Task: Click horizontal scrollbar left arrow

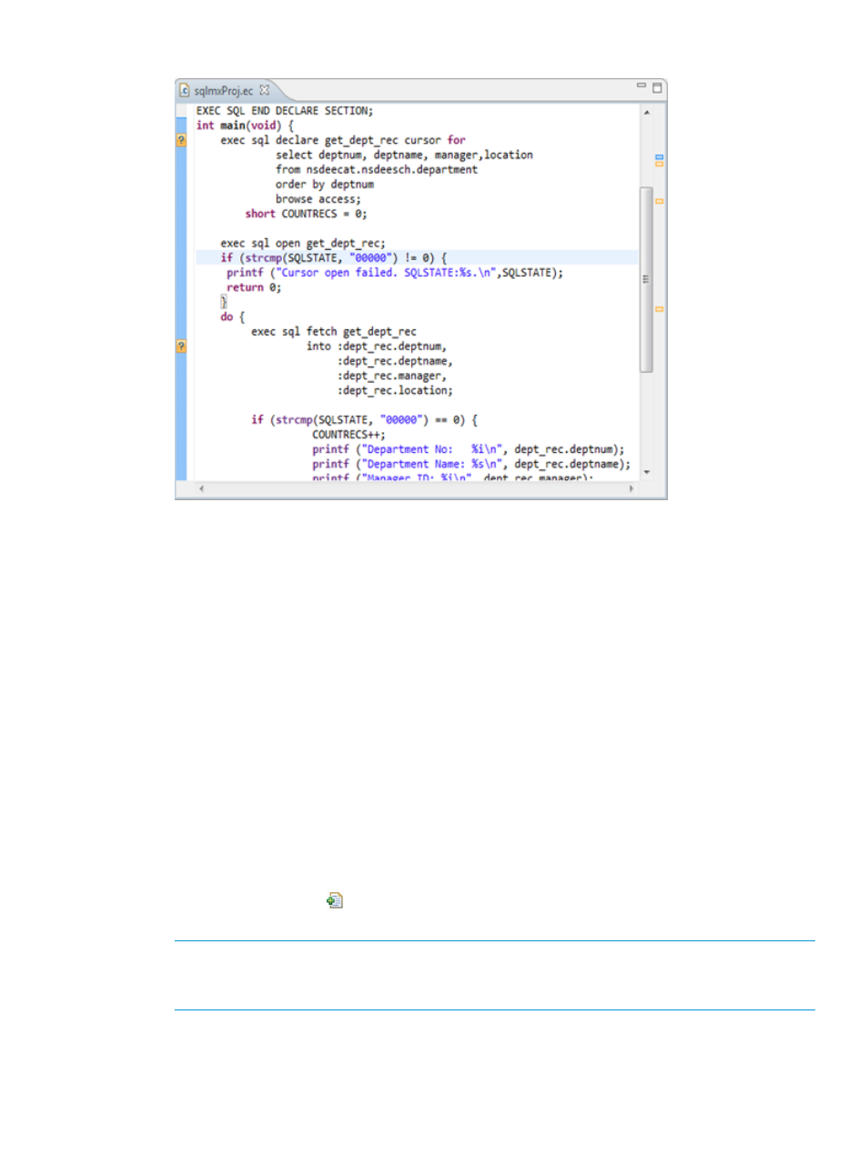Action: 201,489
